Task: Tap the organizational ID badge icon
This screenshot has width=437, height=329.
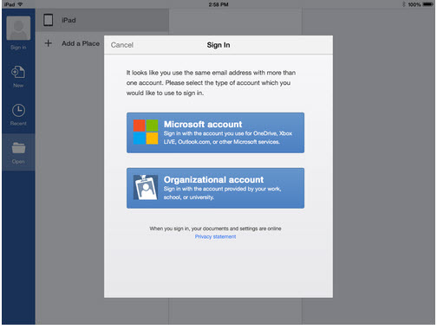Action: point(146,187)
